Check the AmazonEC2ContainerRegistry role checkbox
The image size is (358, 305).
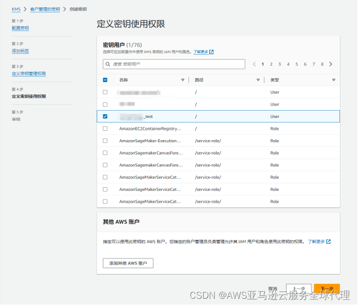105,129
